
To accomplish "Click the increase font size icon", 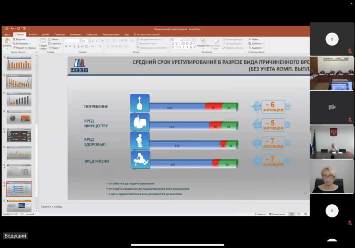I will (x=93, y=41).
